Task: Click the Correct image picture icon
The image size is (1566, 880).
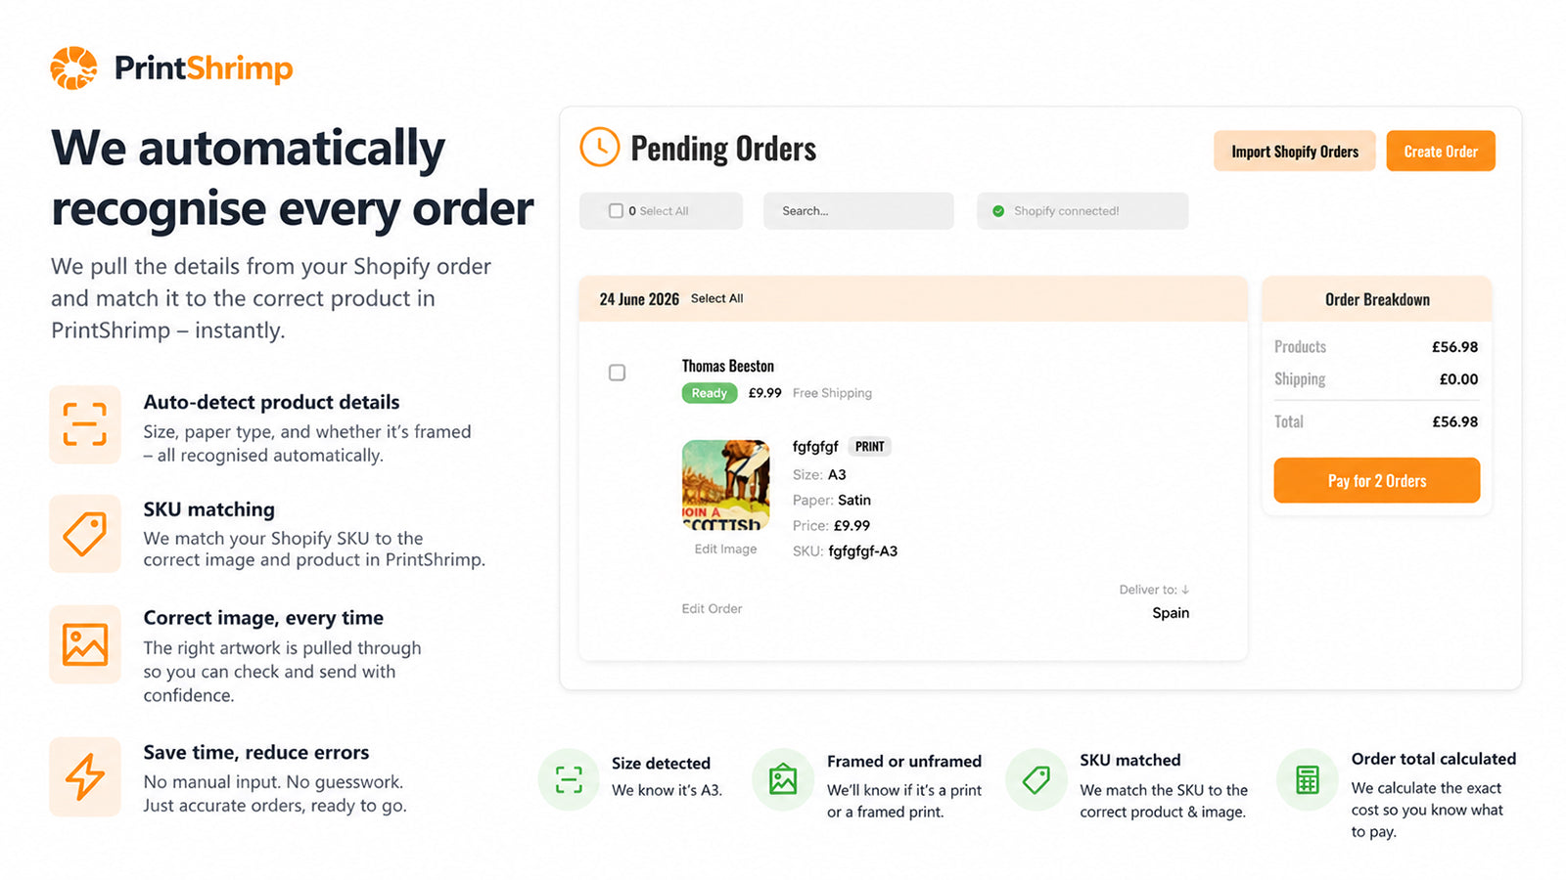Action: click(x=85, y=644)
